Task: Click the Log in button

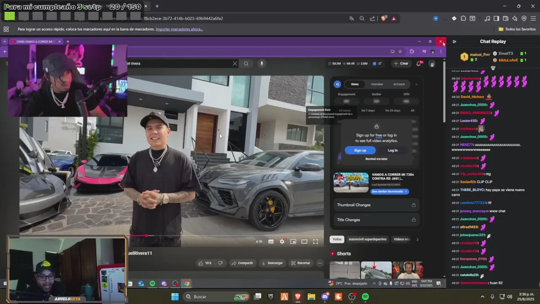Action: 393,150
